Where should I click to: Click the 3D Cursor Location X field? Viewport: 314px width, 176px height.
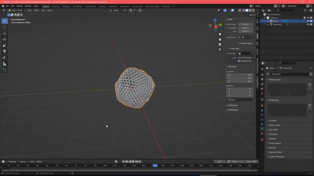239,75
